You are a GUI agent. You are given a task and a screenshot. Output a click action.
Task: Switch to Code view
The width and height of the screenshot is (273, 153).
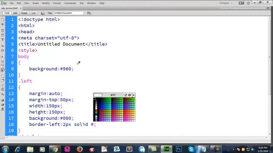pyautogui.click(x=7, y=13)
